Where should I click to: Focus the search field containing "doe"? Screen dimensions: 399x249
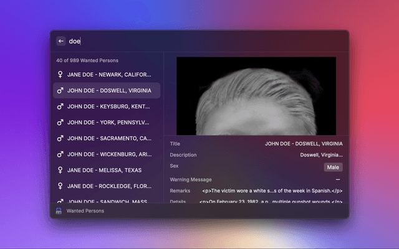click(187, 41)
